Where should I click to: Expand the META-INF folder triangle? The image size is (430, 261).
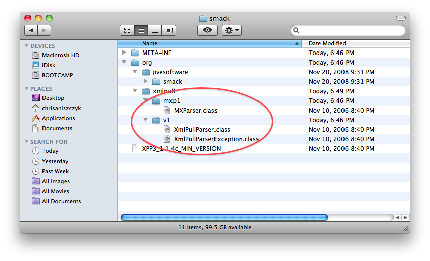124,53
